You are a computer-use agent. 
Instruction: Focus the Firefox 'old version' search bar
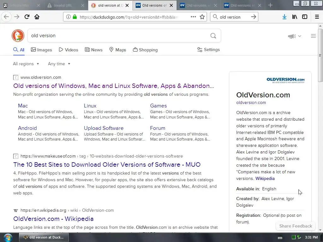point(234,17)
